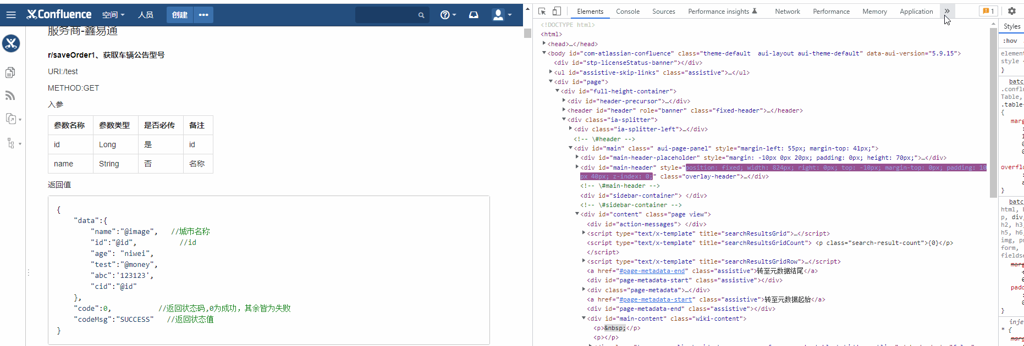Open DevTools settings gear
This screenshot has width=1024, height=346.
pos(1012,11)
